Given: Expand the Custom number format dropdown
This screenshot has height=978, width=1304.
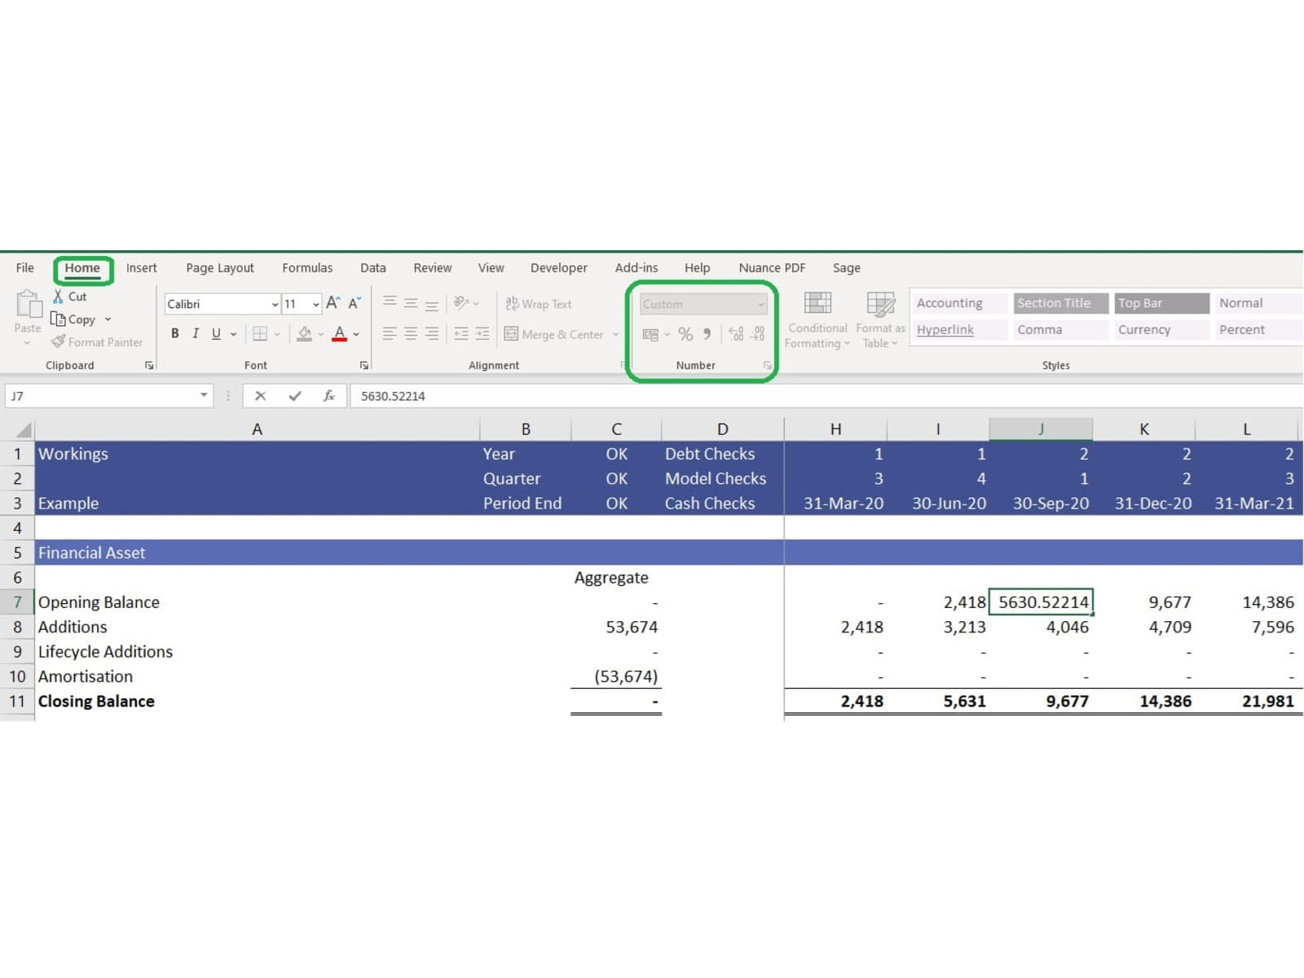Looking at the screenshot, I should click(760, 304).
